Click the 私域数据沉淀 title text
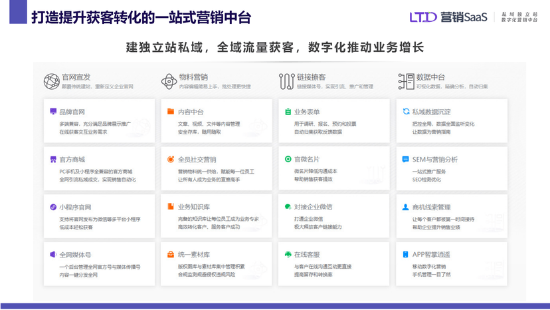The image size is (550, 310). tap(432, 112)
